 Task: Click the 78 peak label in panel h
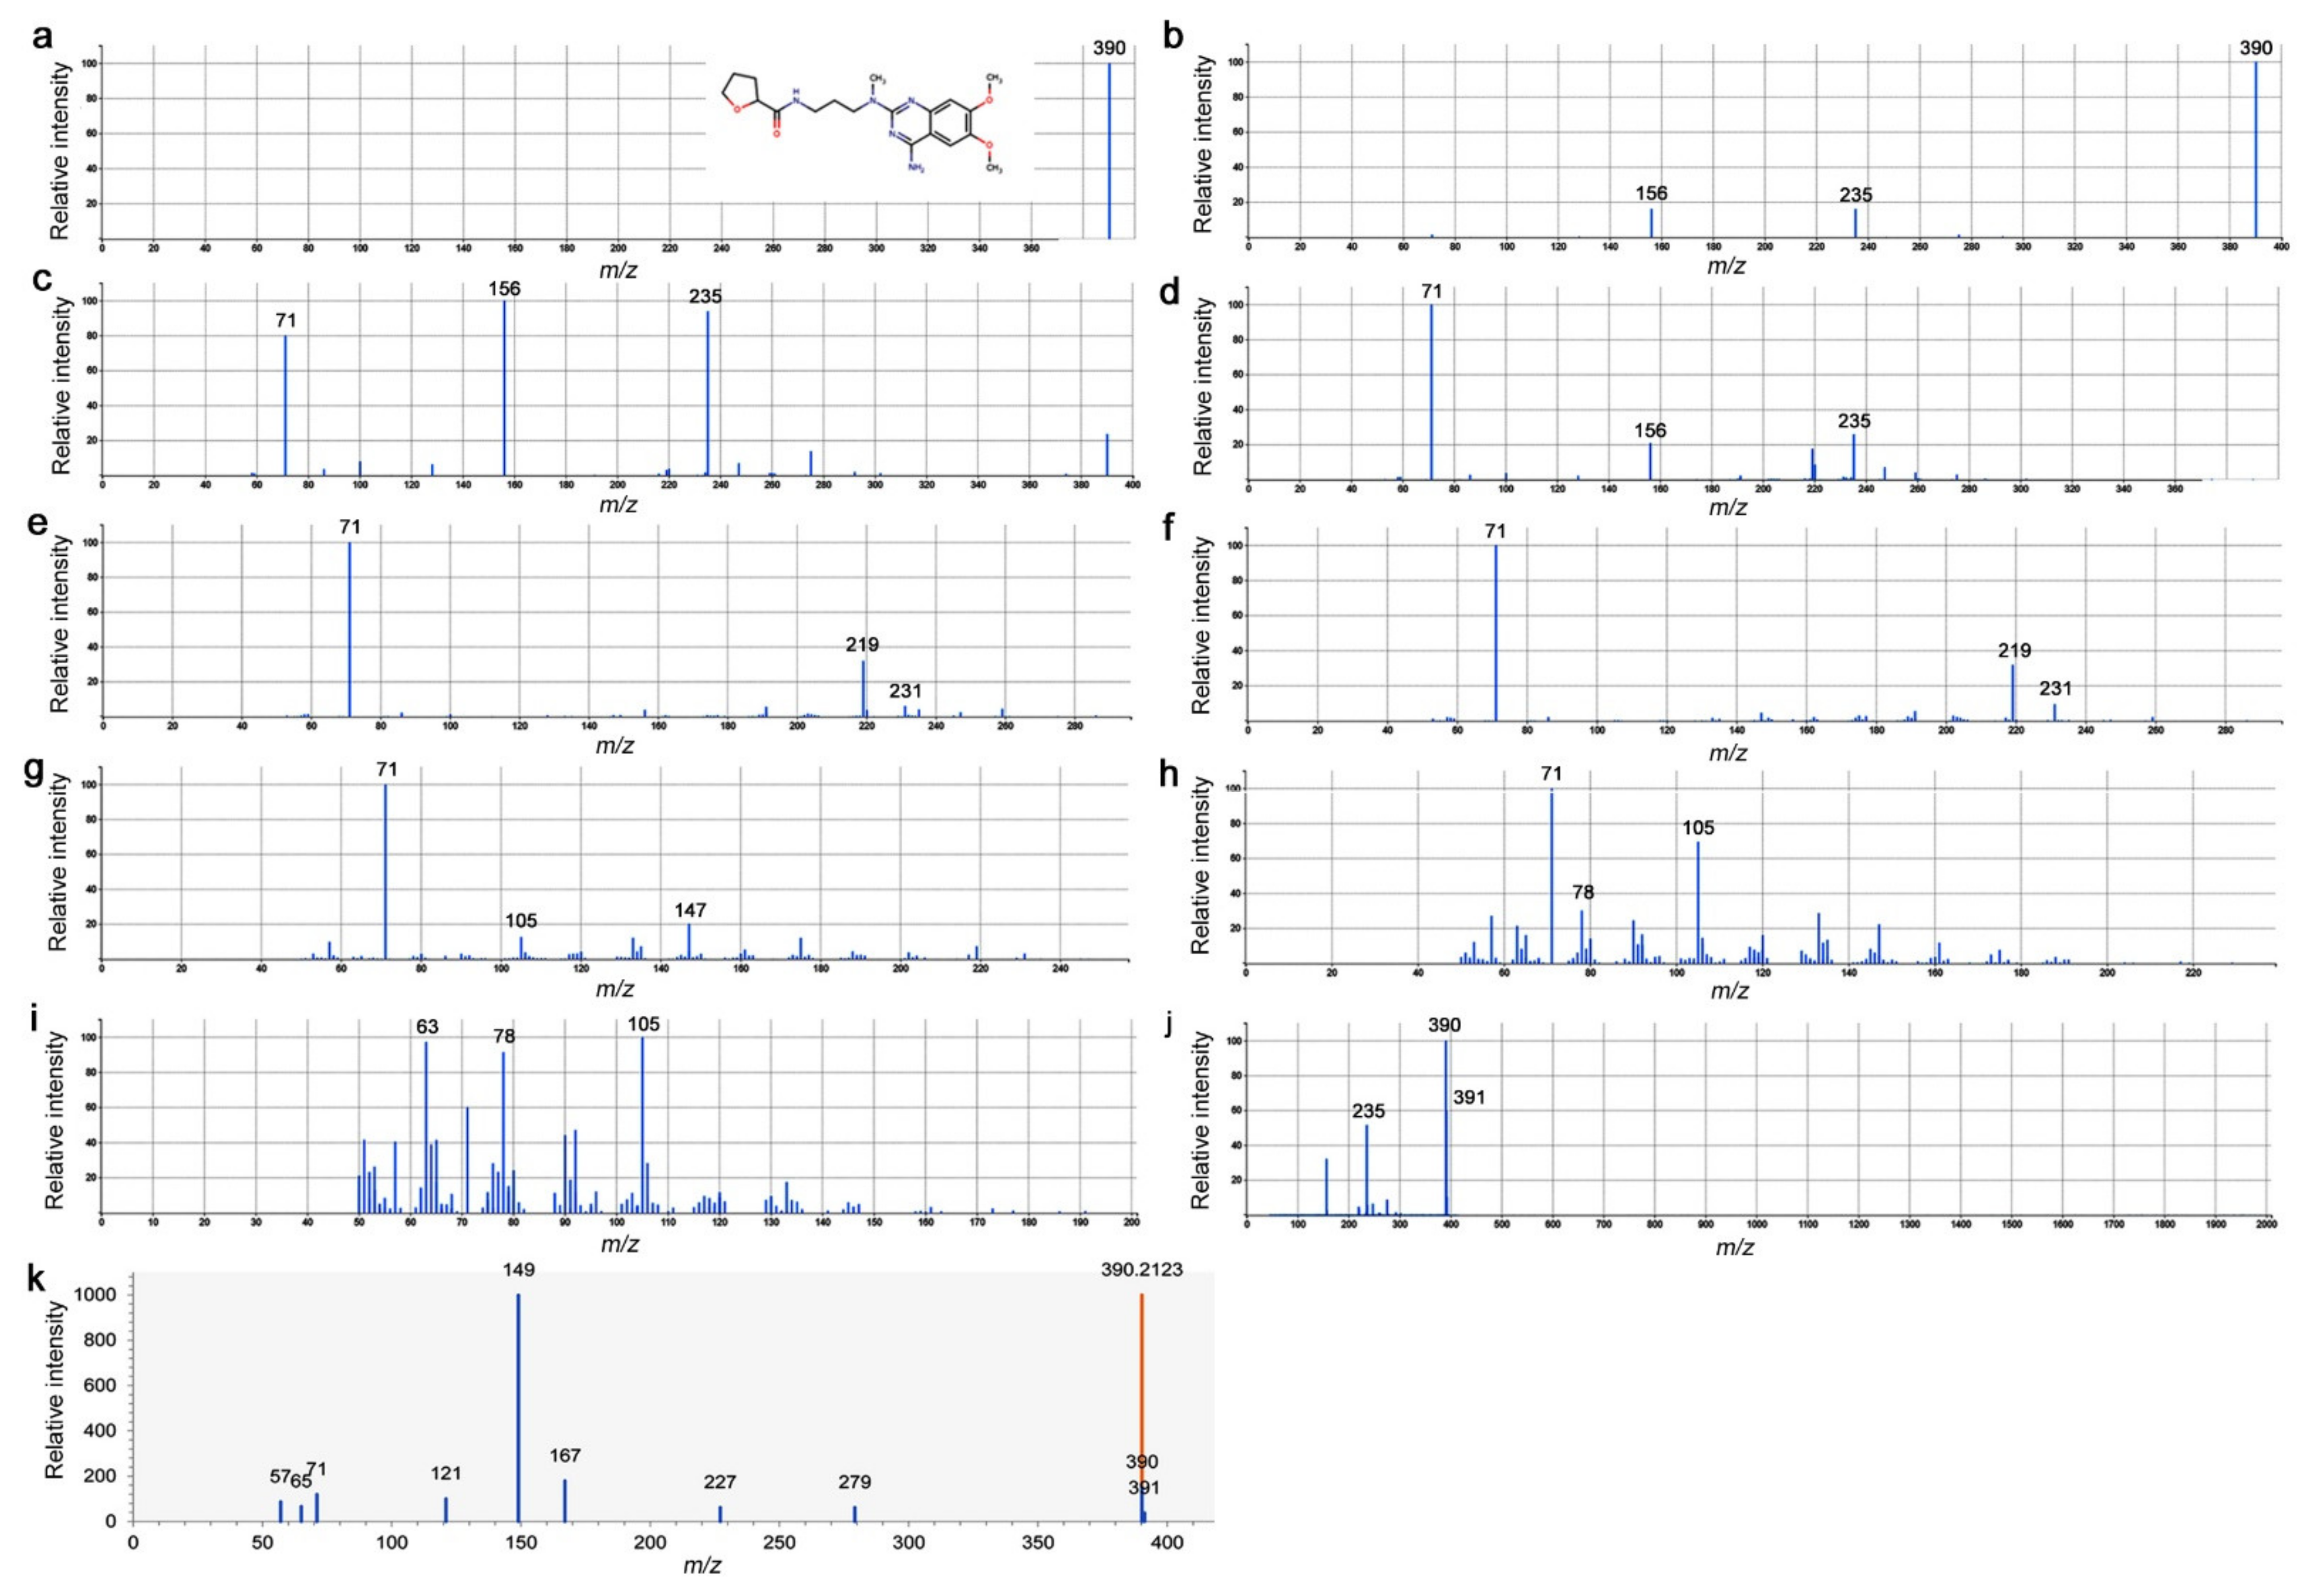click(1582, 893)
